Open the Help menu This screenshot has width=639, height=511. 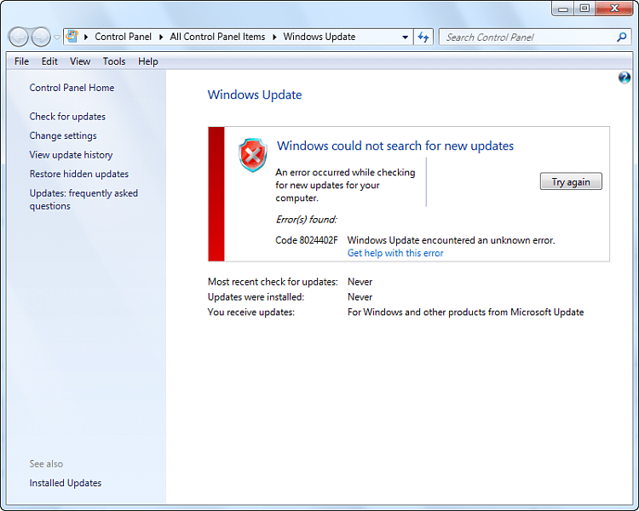(148, 61)
